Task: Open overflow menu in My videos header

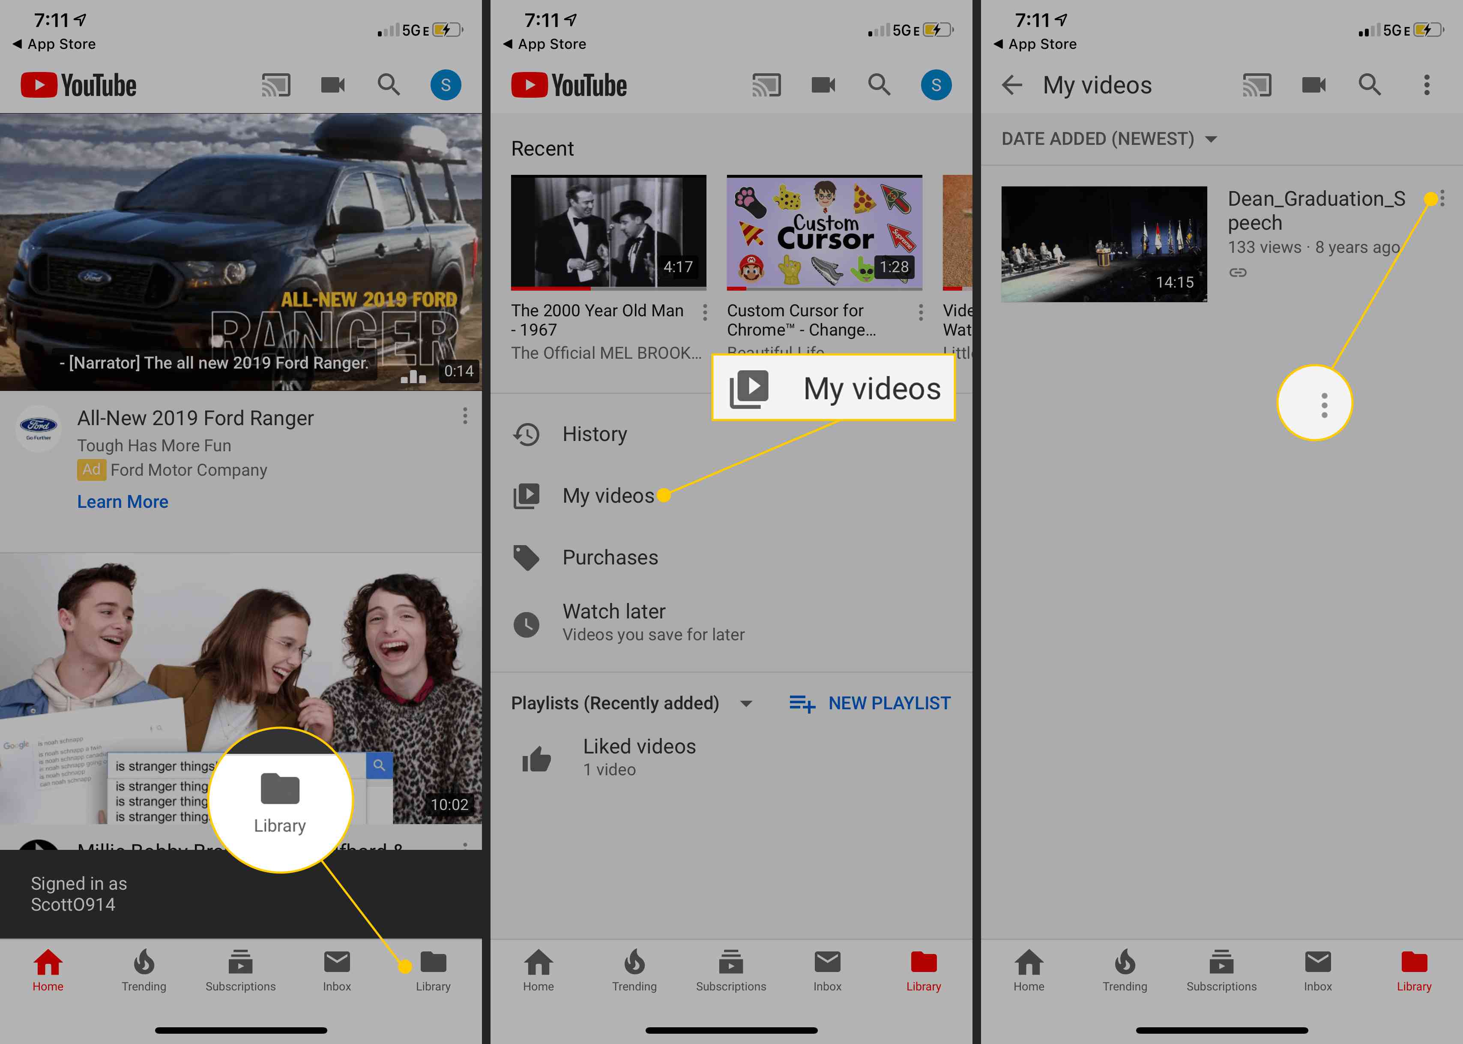Action: coord(1427,85)
